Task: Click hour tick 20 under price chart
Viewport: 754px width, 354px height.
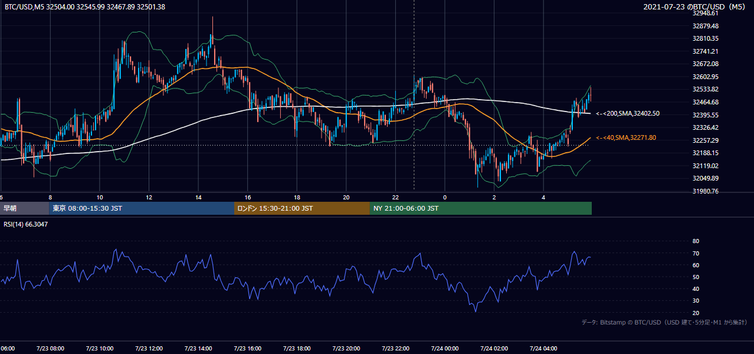Action: (346, 197)
